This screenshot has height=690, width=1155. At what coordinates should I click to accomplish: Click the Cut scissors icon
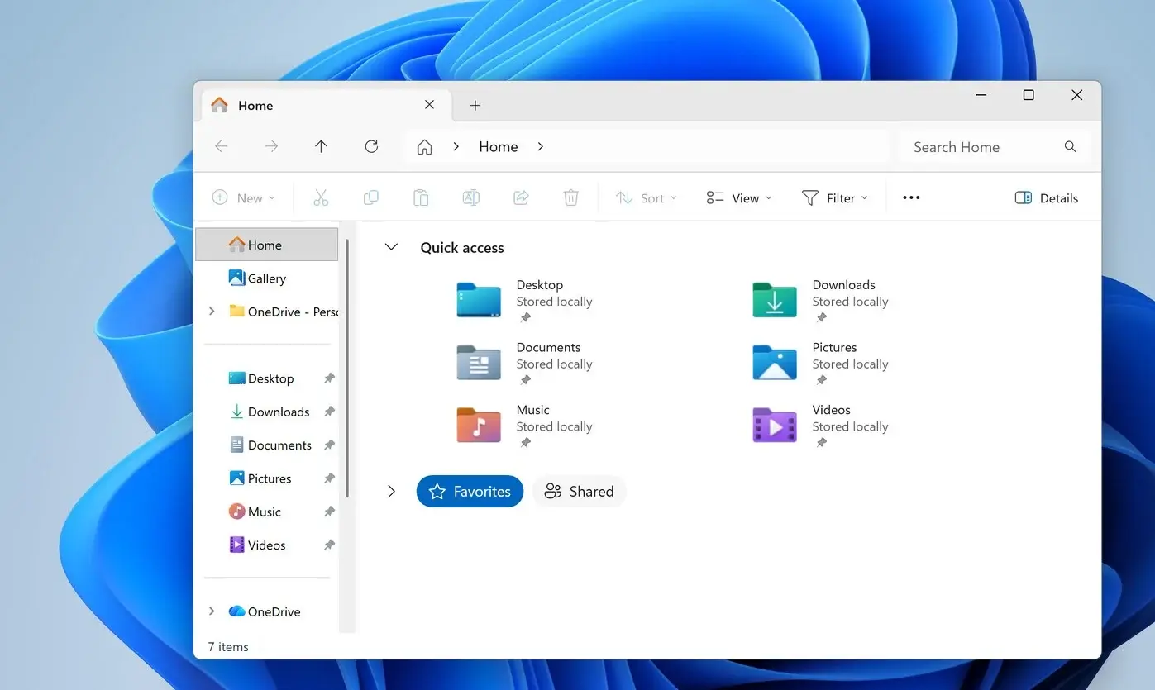coord(321,197)
